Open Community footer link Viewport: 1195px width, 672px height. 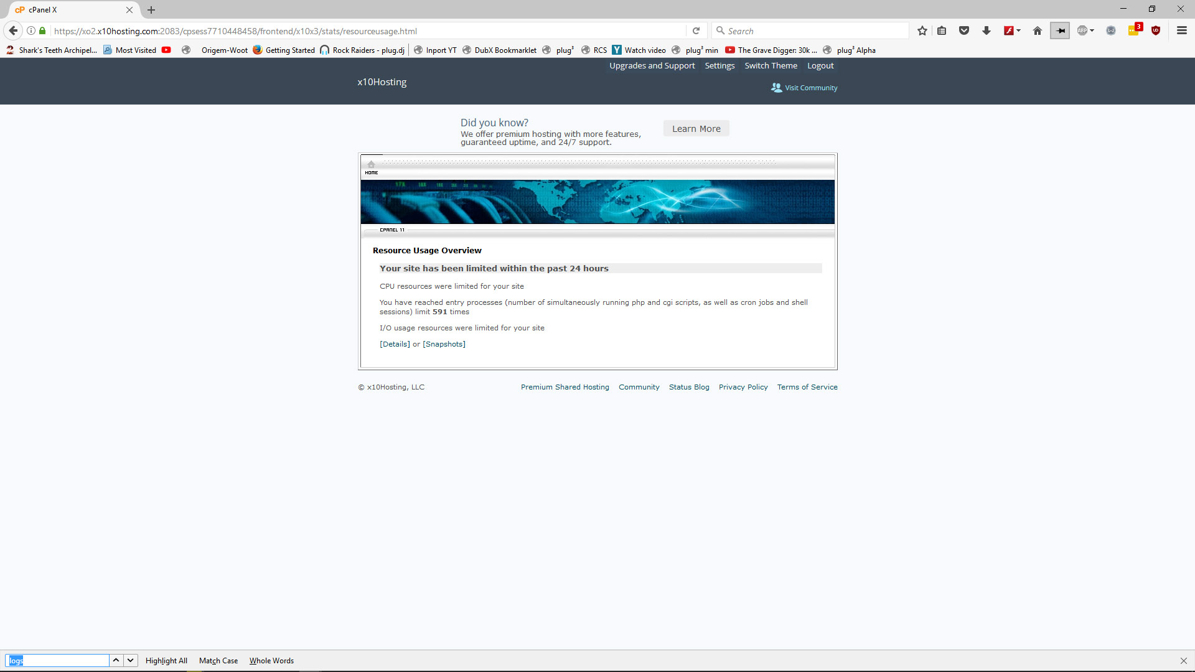639,387
